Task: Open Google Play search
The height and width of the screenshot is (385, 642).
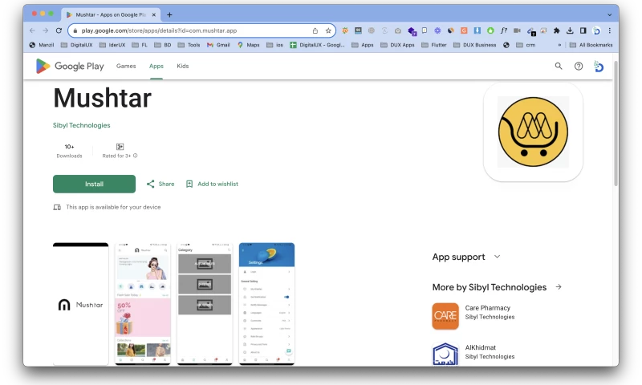Action: (559, 66)
